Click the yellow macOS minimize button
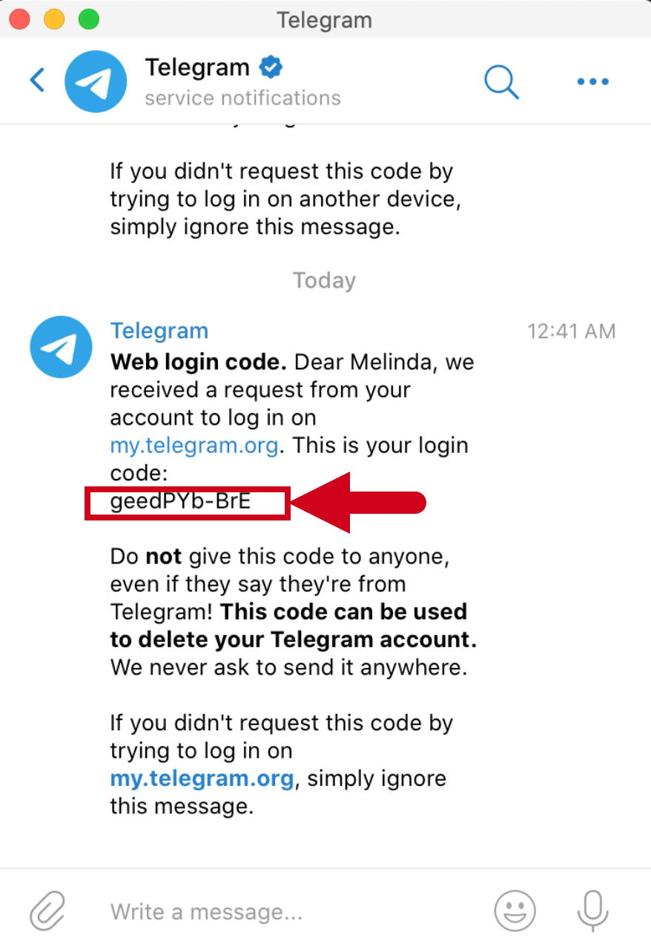651x949 pixels. tap(54, 19)
